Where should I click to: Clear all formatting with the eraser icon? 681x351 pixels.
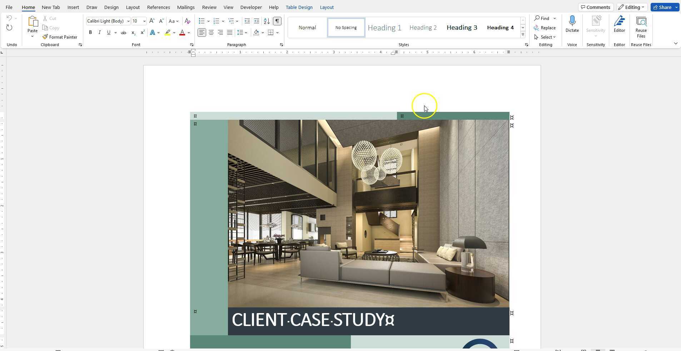(x=187, y=21)
